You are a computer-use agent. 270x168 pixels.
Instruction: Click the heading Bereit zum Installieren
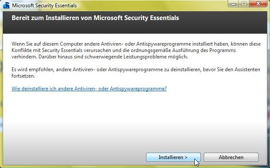pyautogui.click(x=95, y=18)
